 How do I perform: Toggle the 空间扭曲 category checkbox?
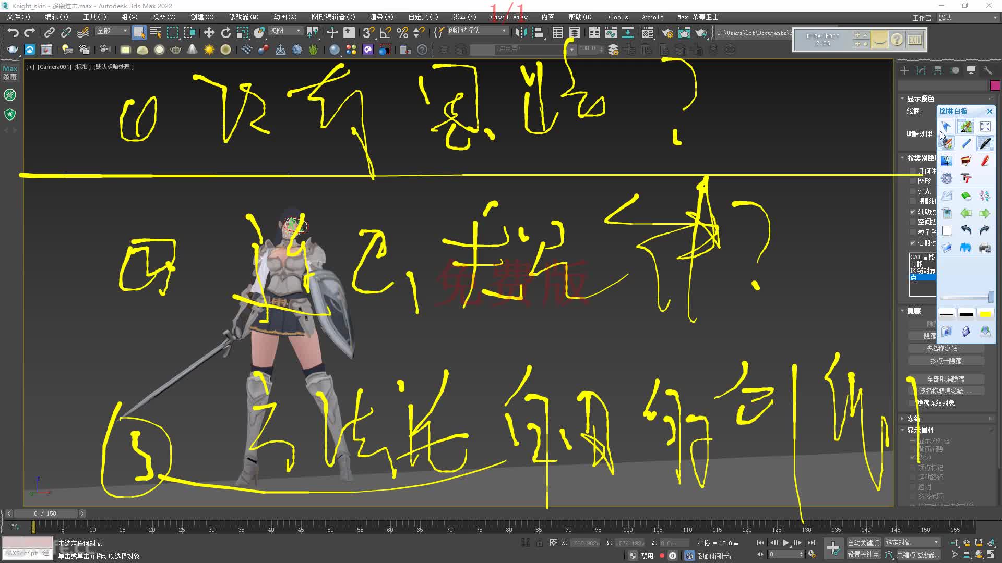pos(913,222)
